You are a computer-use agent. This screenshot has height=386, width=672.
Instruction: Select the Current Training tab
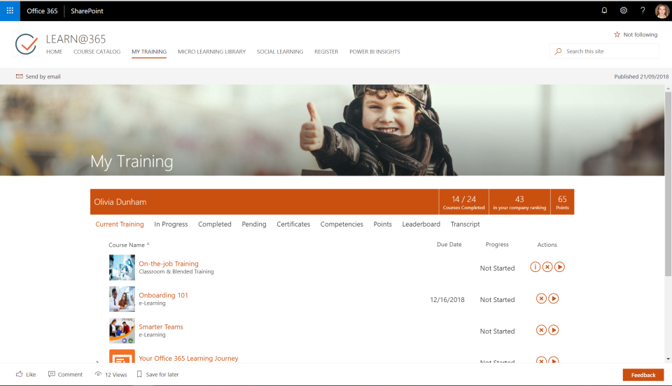[120, 224]
